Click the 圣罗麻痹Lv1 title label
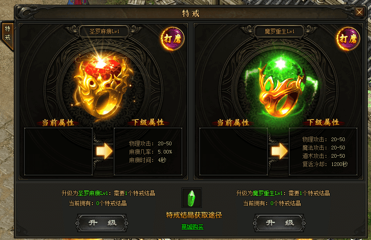 pyautogui.click(x=104, y=31)
